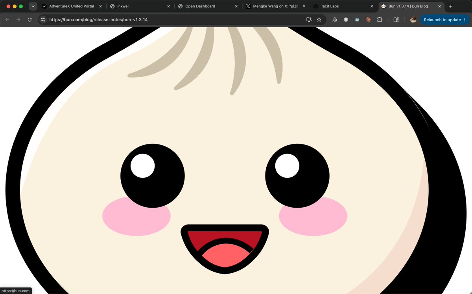Open the Extensions puzzle piece menu
The image size is (472, 294).
(x=380, y=20)
